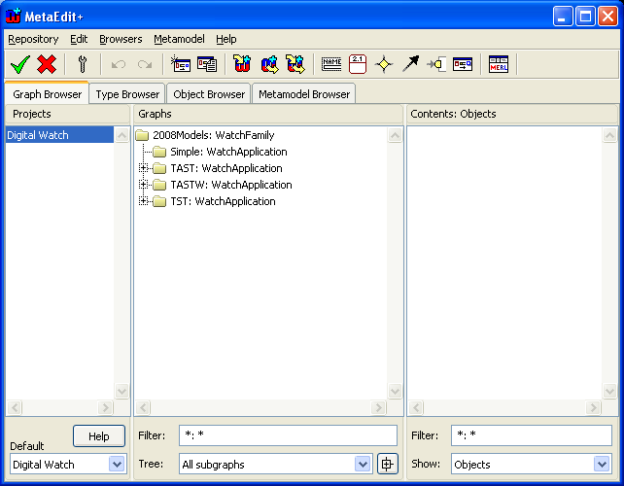Select the black arrow relationship tool icon
This screenshot has height=486, width=624.
(x=410, y=64)
